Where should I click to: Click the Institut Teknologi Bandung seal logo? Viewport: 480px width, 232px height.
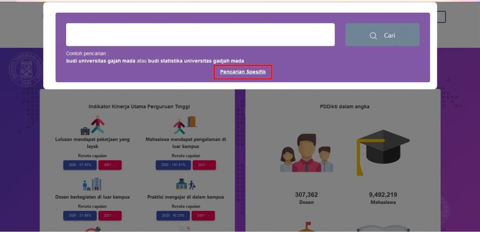(x=26, y=69)
